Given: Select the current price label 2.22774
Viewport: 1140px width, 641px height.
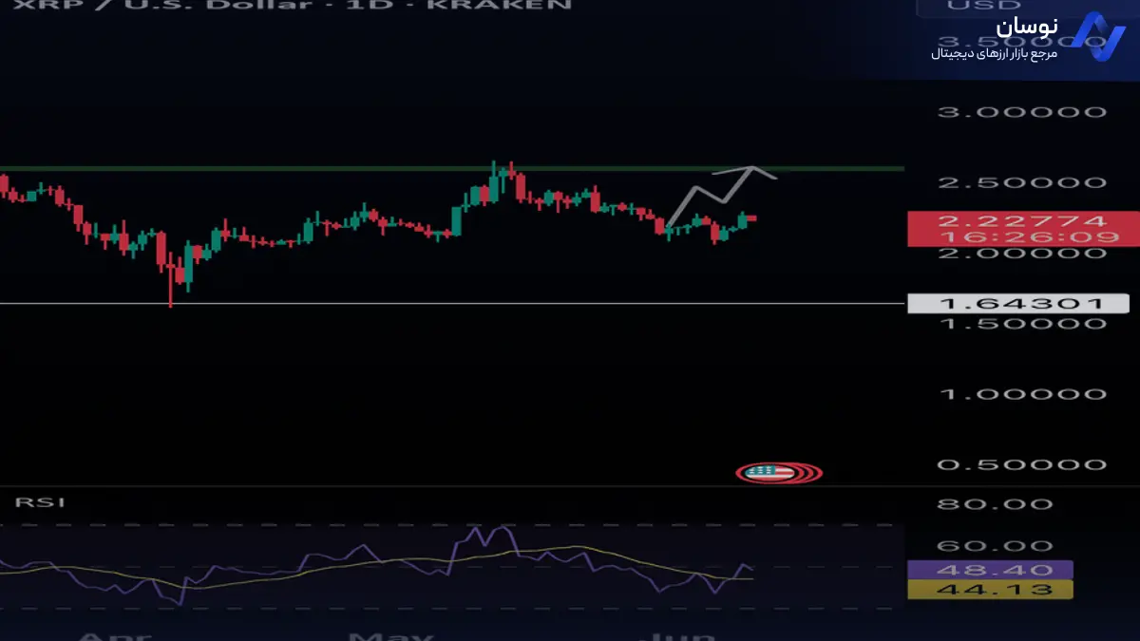Looking at the screenshot, I should tap(1022, 220).
